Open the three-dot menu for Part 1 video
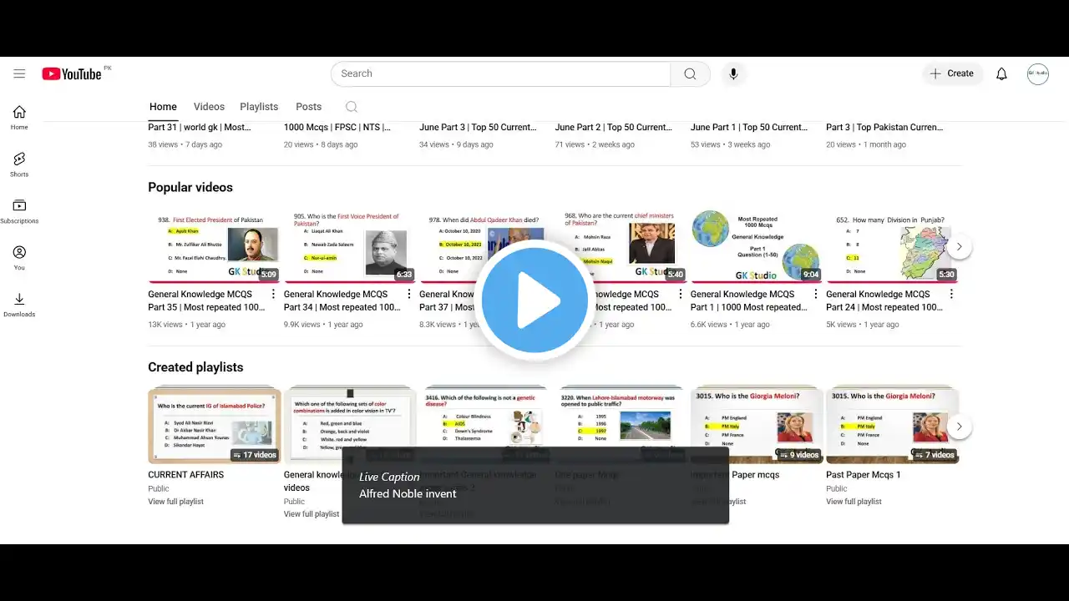The width and height of the screenshot is (1069, 601). (815, 294)
